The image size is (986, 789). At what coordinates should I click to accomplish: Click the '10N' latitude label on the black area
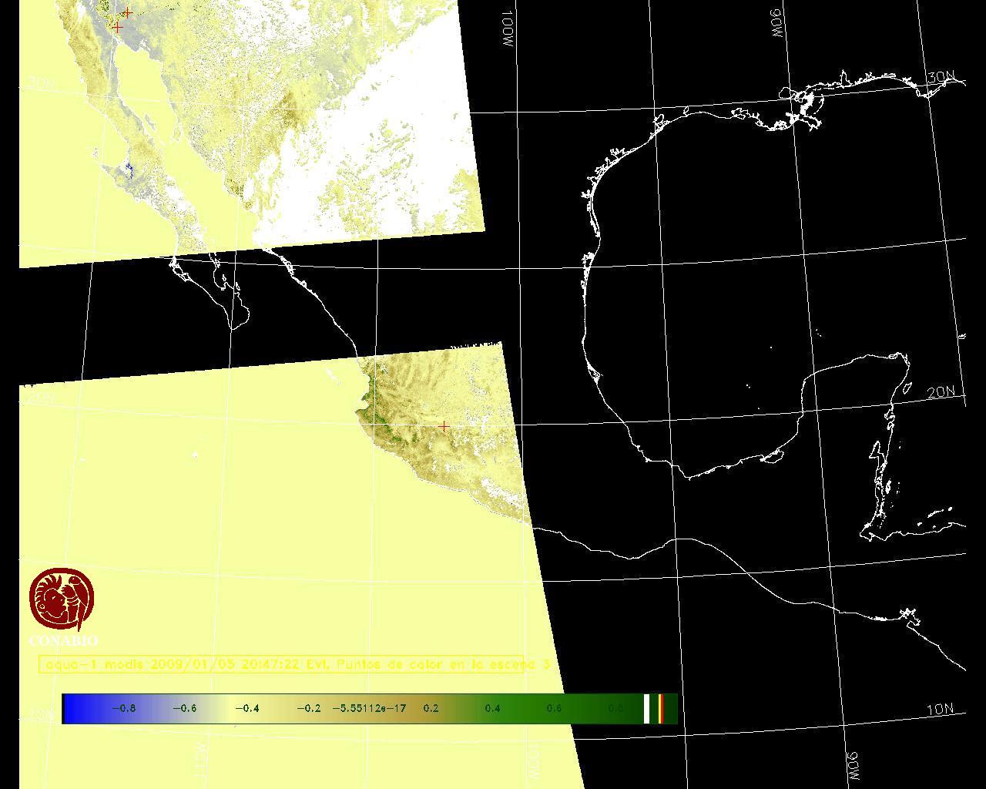pyautogui.click(x=940, y=710)
